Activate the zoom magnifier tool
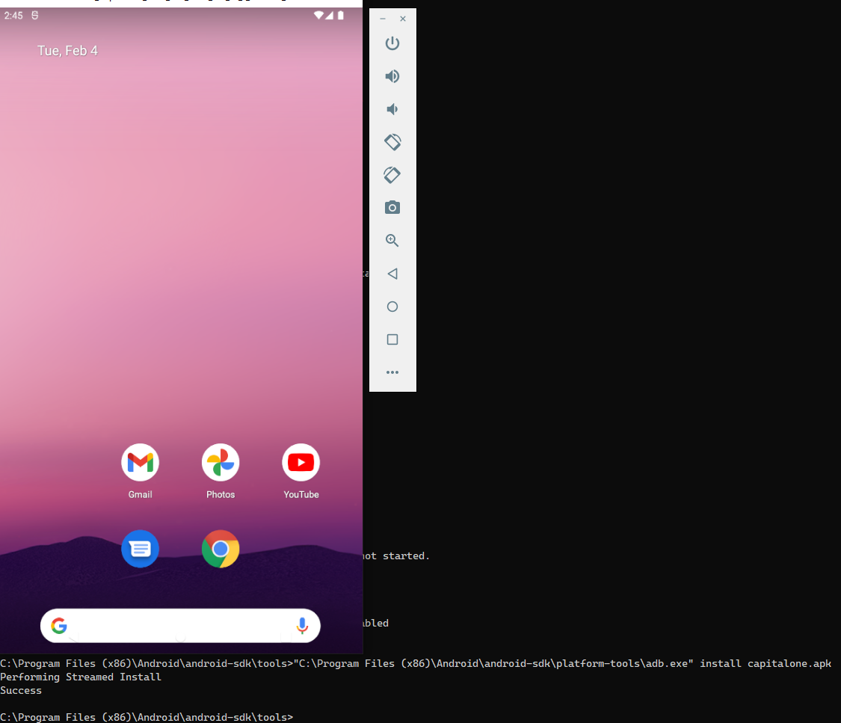 392,240
